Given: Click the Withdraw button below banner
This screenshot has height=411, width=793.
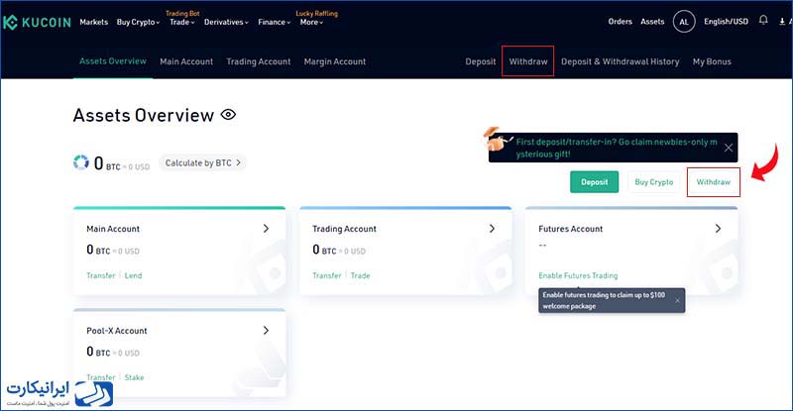Looking at the screenshot, I should pyautogui.click(x=713, y=182).
